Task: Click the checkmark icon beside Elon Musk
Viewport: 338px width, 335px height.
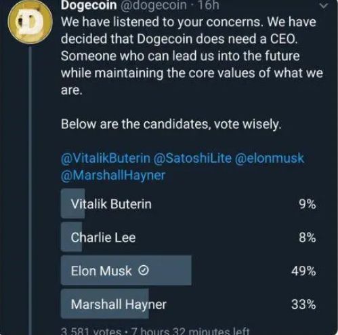Action: (144, 270)
